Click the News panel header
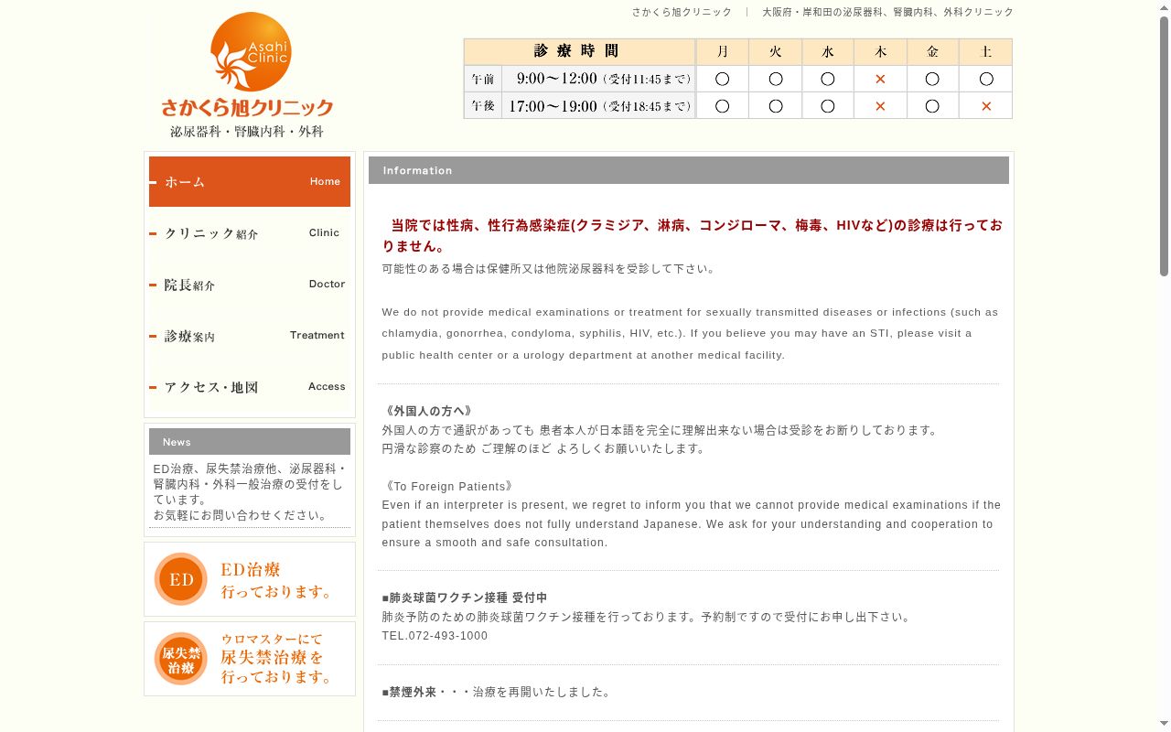 click(250, 442)
